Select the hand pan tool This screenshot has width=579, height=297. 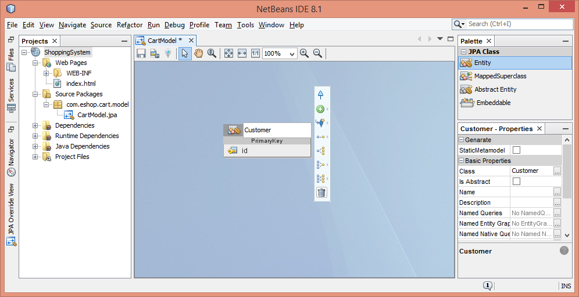198,53
